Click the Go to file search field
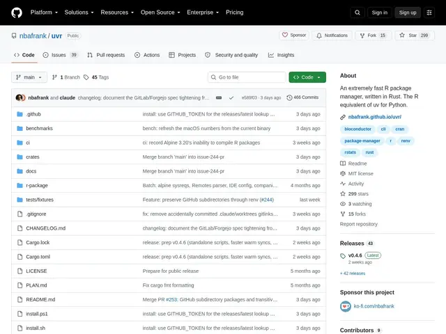The height and width of the screenshot is (334, 446). tap(247, 77)
